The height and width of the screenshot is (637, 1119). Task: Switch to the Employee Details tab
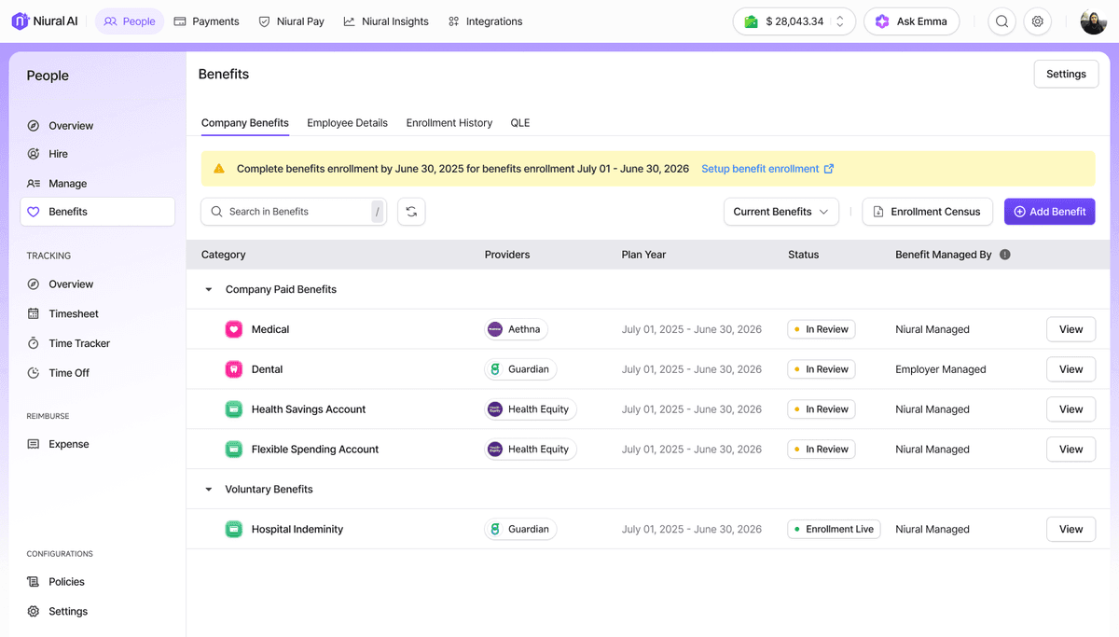pos(347,123)
